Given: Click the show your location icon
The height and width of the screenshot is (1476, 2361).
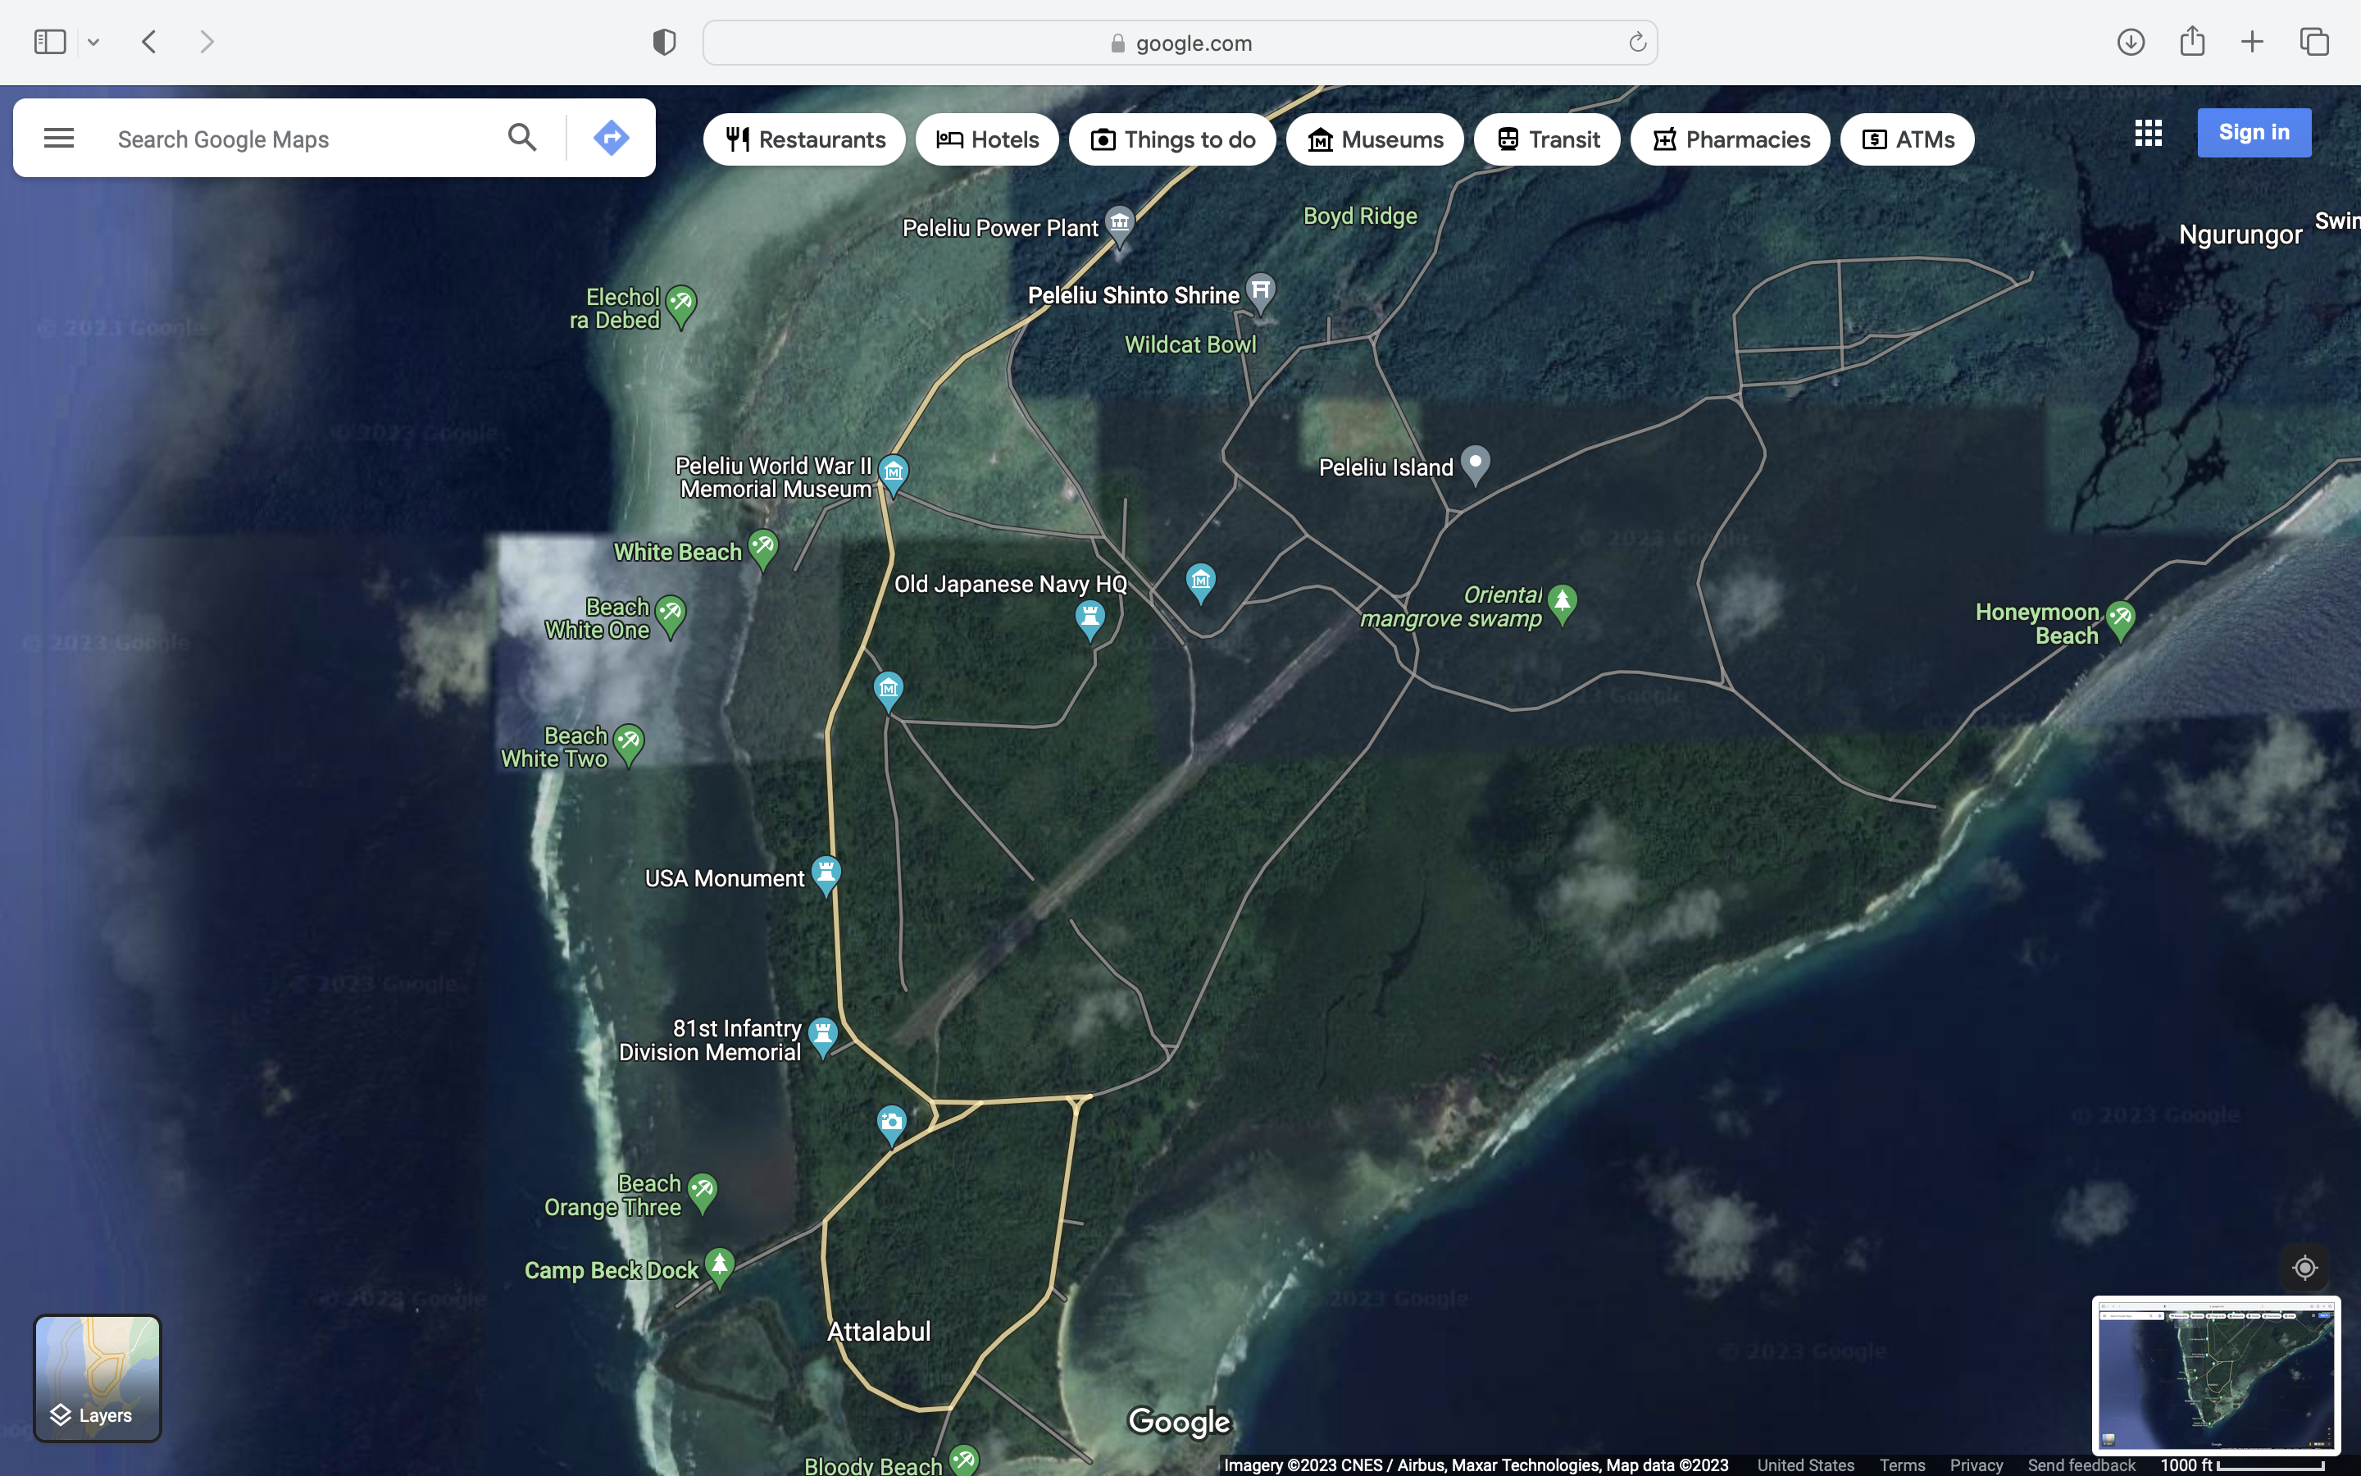Looking at the screenshot, I should 2304,1267.
